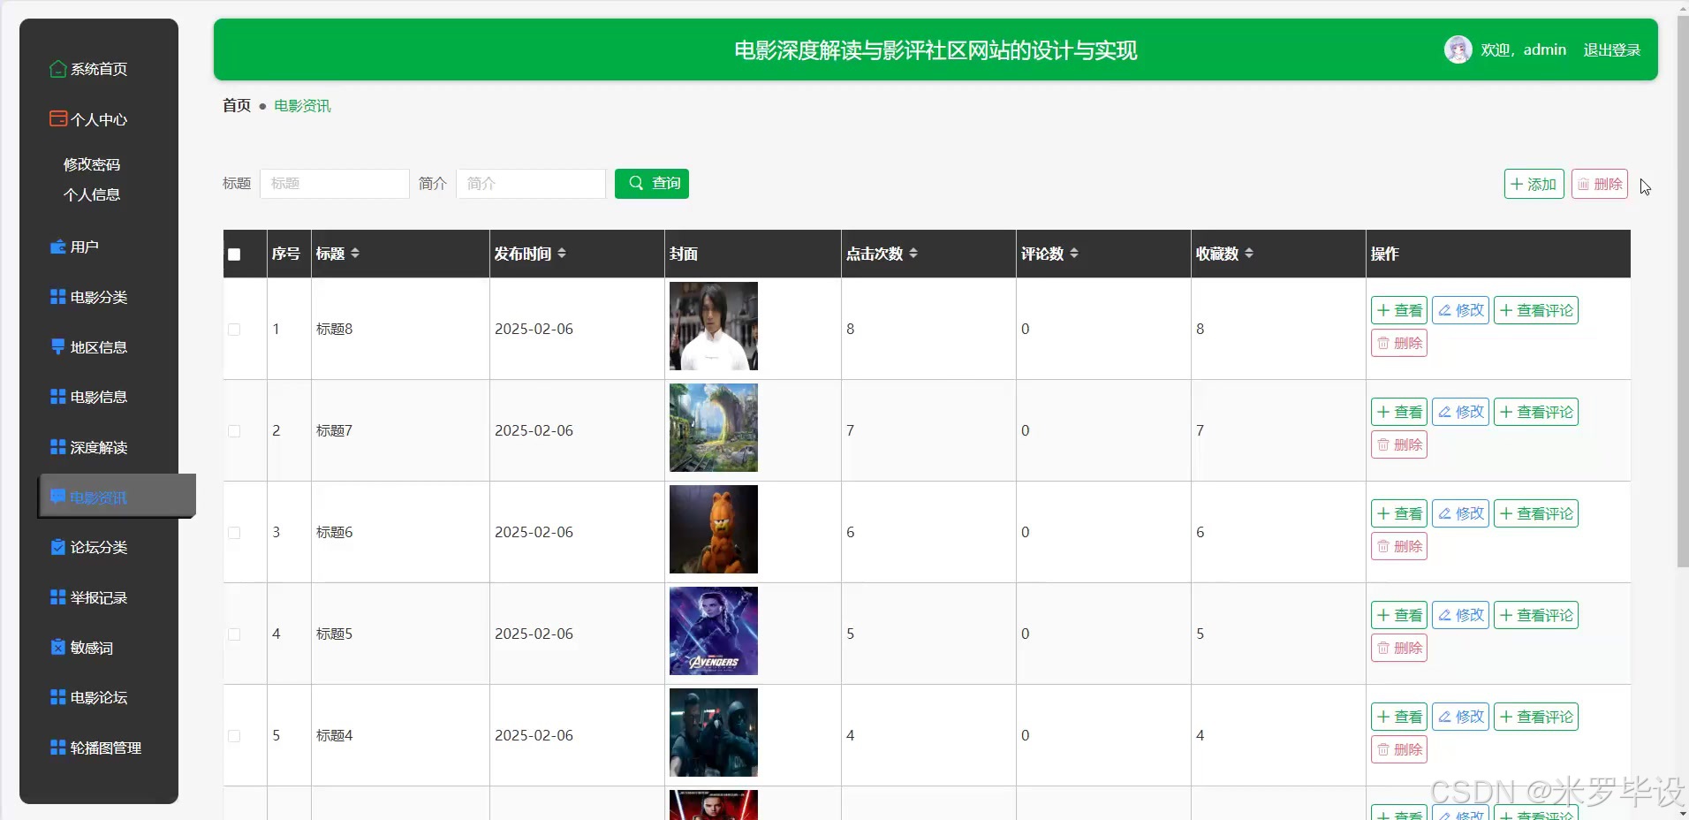1689x820 pixels.
Task: Click the 敏感词 sidebar icon
Action: (x=58, y=647)
